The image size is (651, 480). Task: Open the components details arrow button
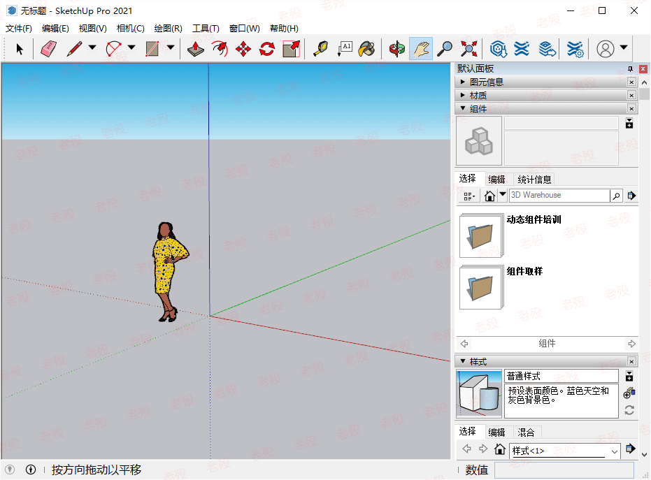[631, 196]
